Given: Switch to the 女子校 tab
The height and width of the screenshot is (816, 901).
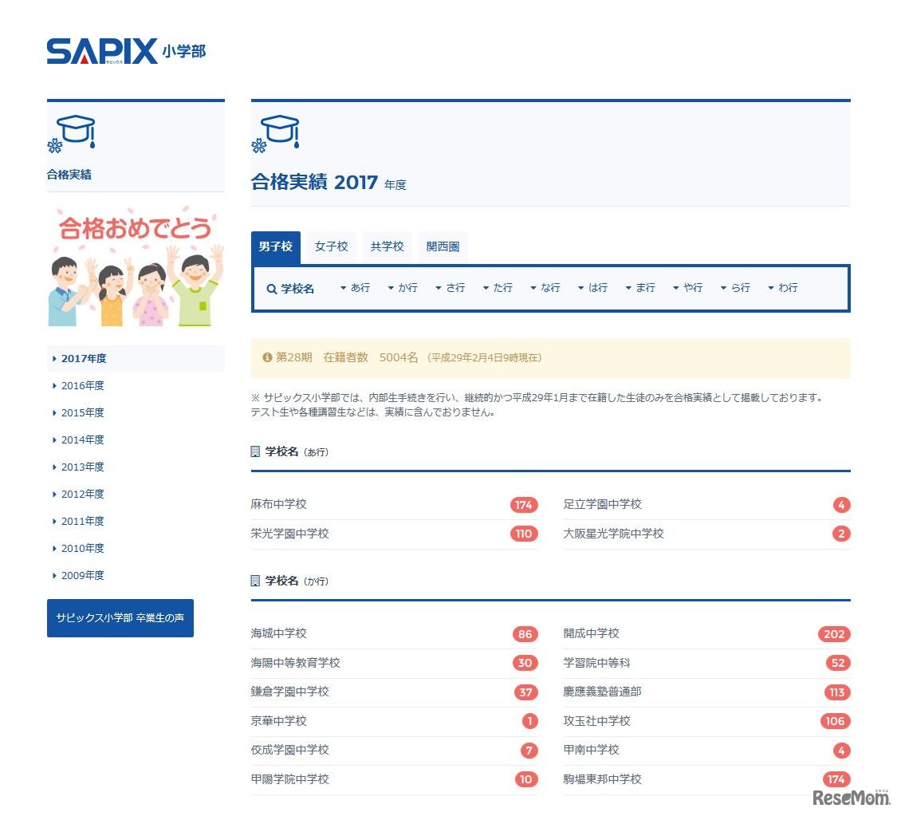Looking at the screenshot, I should pyautogui.click(x=331, y=246).
